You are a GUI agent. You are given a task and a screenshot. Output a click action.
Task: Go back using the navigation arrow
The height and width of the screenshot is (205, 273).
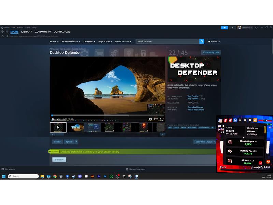pyautogui.click(x=3, y=32)
